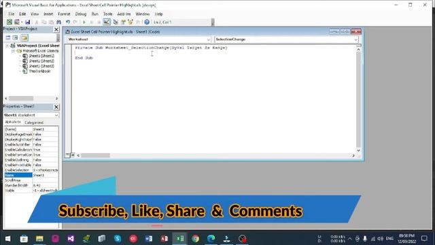Click code window vertical scrollbar down arrow
The width and height of the screenshot is (435, 245).
pyautogui.click(x=358, y=150)
